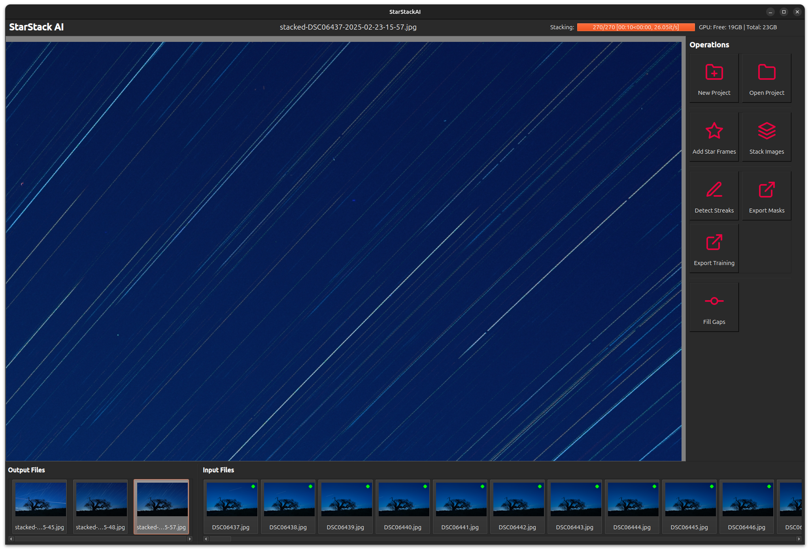This screenshot has height=551, width=810.
Task: Run the Detect Streaks pencil icon
Action: coord(714,190)
